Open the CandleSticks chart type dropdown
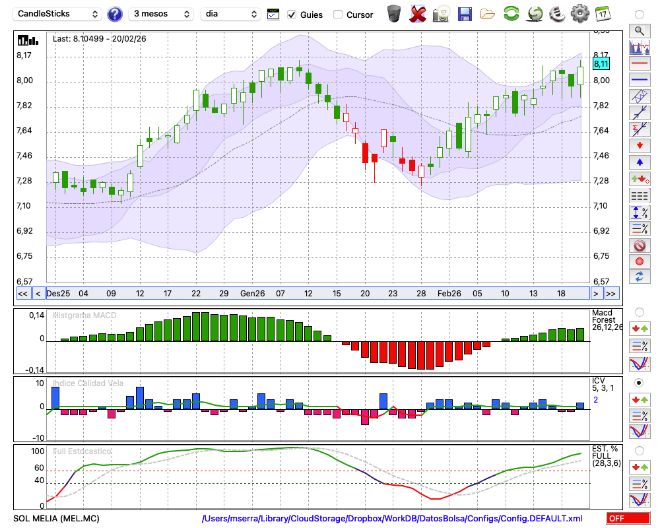The image size is (660, 528). 58,14
